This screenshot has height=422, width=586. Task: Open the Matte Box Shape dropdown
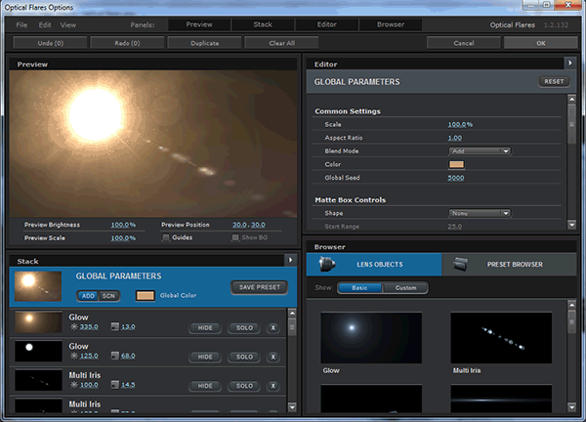click(480, 213)
